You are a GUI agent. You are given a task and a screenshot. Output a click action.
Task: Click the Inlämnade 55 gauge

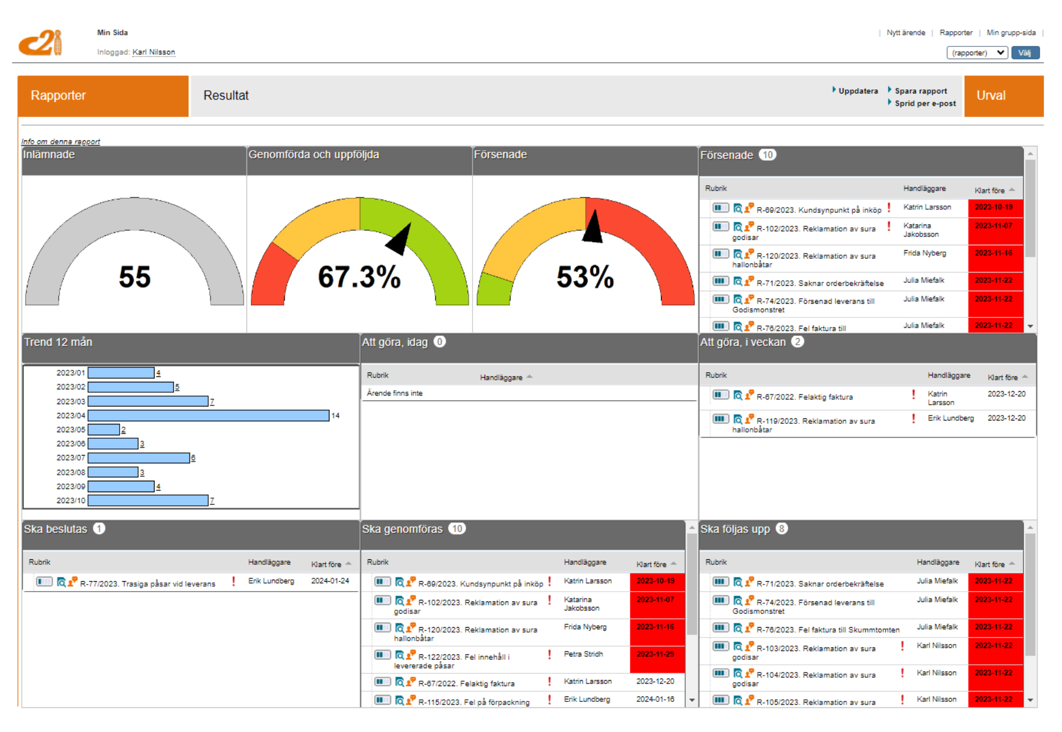click(x=134, y=251)
